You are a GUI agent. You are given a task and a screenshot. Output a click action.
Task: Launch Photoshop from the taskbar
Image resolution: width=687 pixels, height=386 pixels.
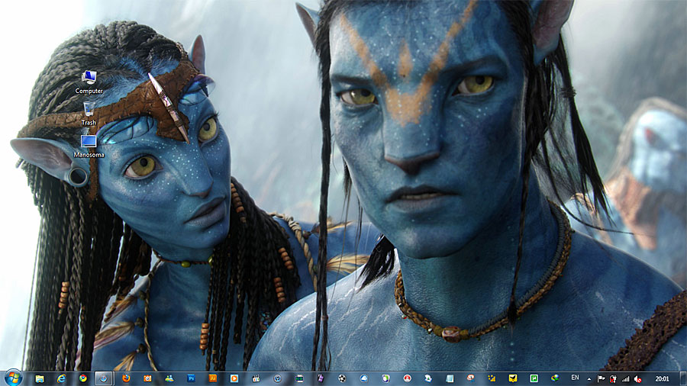(x=191, y=378)
